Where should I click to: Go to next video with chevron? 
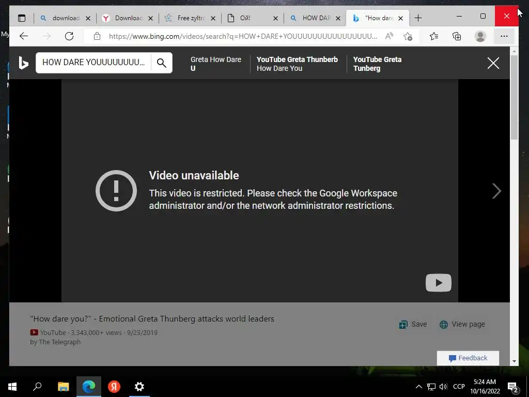pyautogui.click(x=496, y=191)
